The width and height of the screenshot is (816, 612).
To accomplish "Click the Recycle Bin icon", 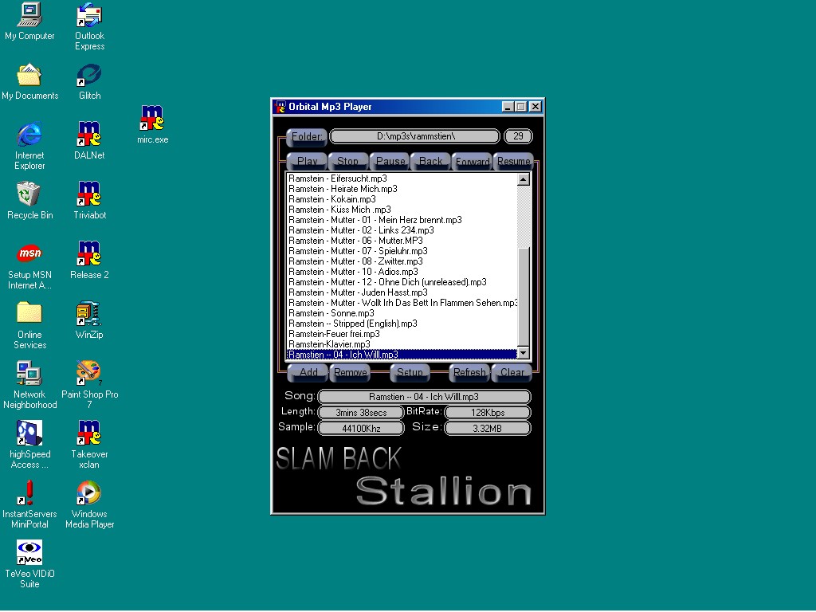I will 29,194.
